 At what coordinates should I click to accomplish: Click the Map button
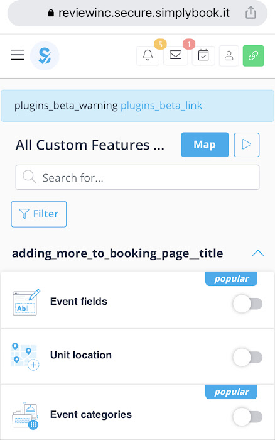tap(205, 145)
